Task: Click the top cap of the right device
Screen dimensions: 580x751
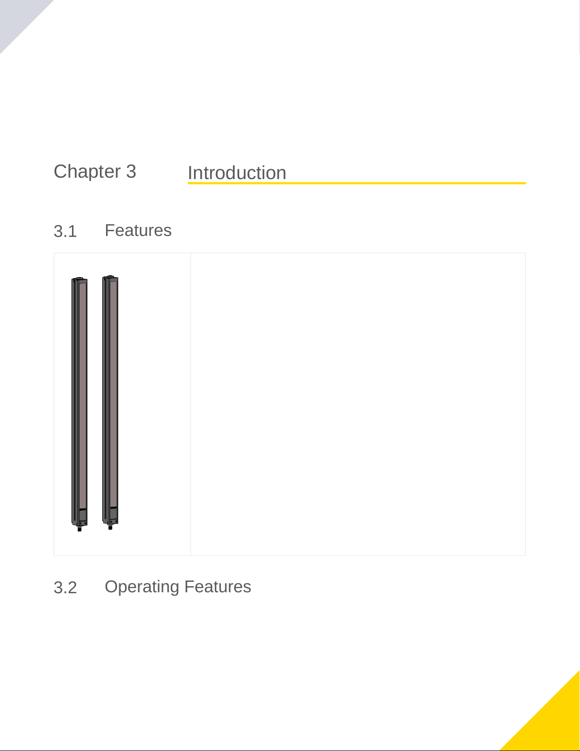Action: point(110,278)
